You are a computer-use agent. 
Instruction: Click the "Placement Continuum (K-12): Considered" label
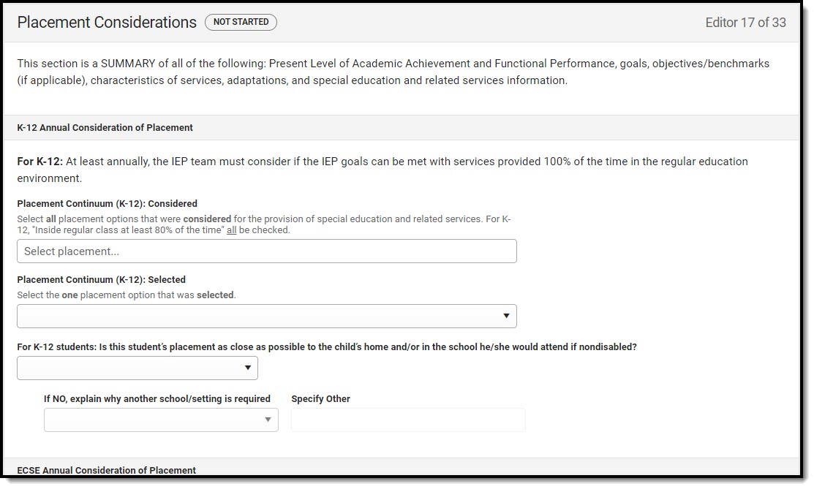click(108, 204)
